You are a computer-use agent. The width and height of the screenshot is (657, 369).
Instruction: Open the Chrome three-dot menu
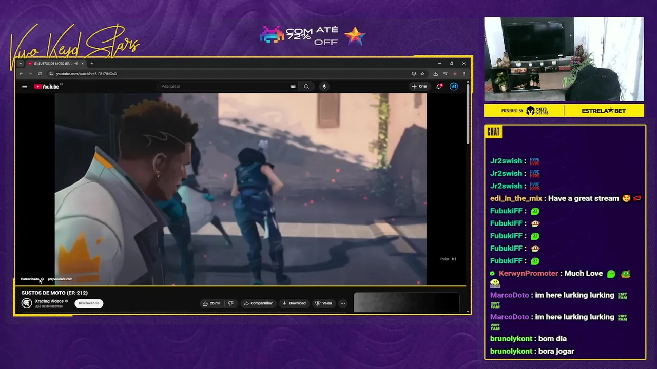[464, 74]
